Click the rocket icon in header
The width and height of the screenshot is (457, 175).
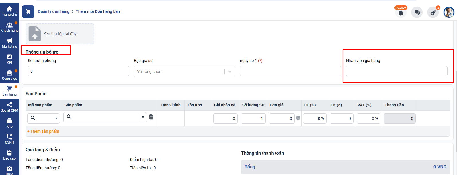click(433, 13)
